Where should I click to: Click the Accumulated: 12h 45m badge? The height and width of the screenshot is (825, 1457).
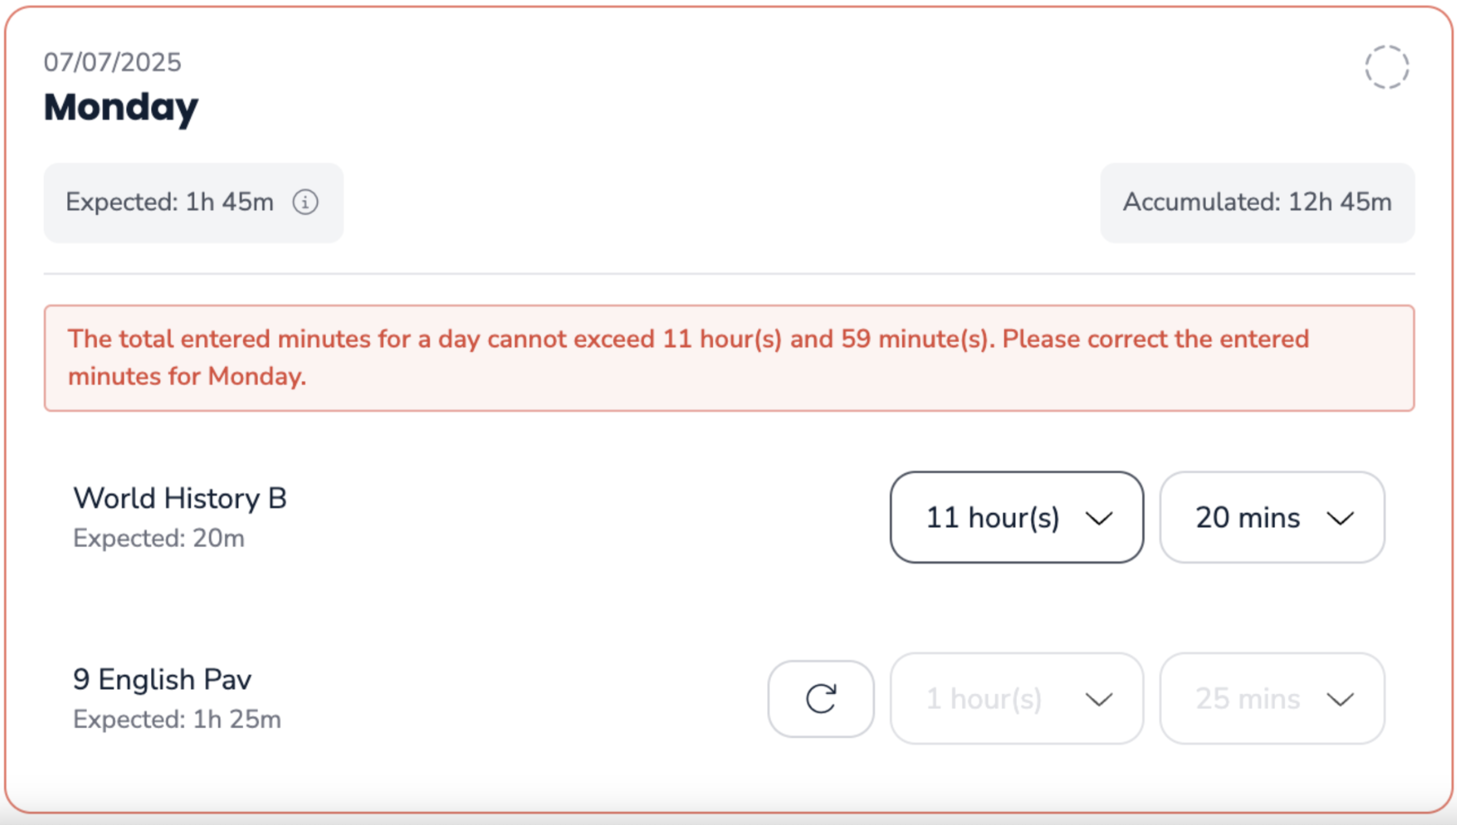click(x=1257, y=202)
